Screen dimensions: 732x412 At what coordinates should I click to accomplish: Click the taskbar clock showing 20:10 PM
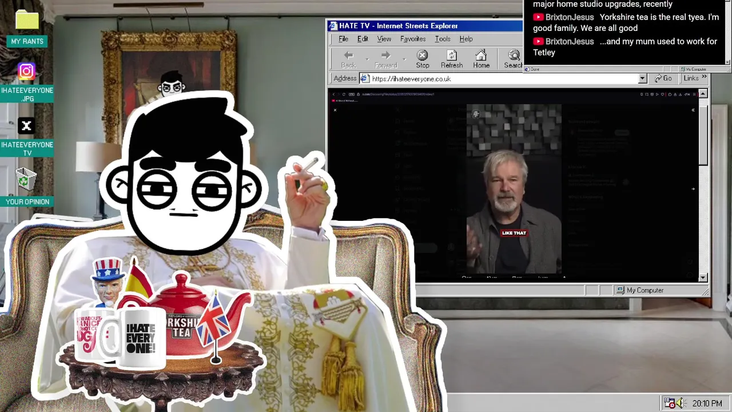707,403
